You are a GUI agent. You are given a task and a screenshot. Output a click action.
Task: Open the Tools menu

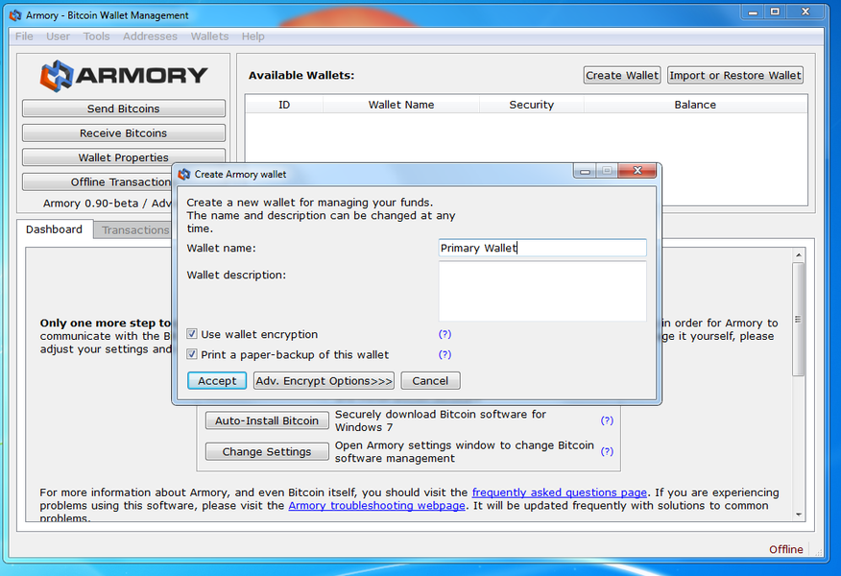click(97, 36)
